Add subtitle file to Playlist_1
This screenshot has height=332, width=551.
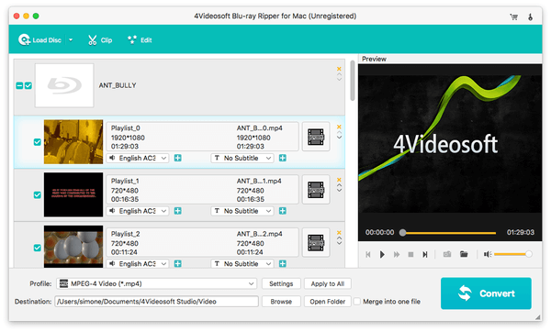pyautogui.click(x=283, y=211)
